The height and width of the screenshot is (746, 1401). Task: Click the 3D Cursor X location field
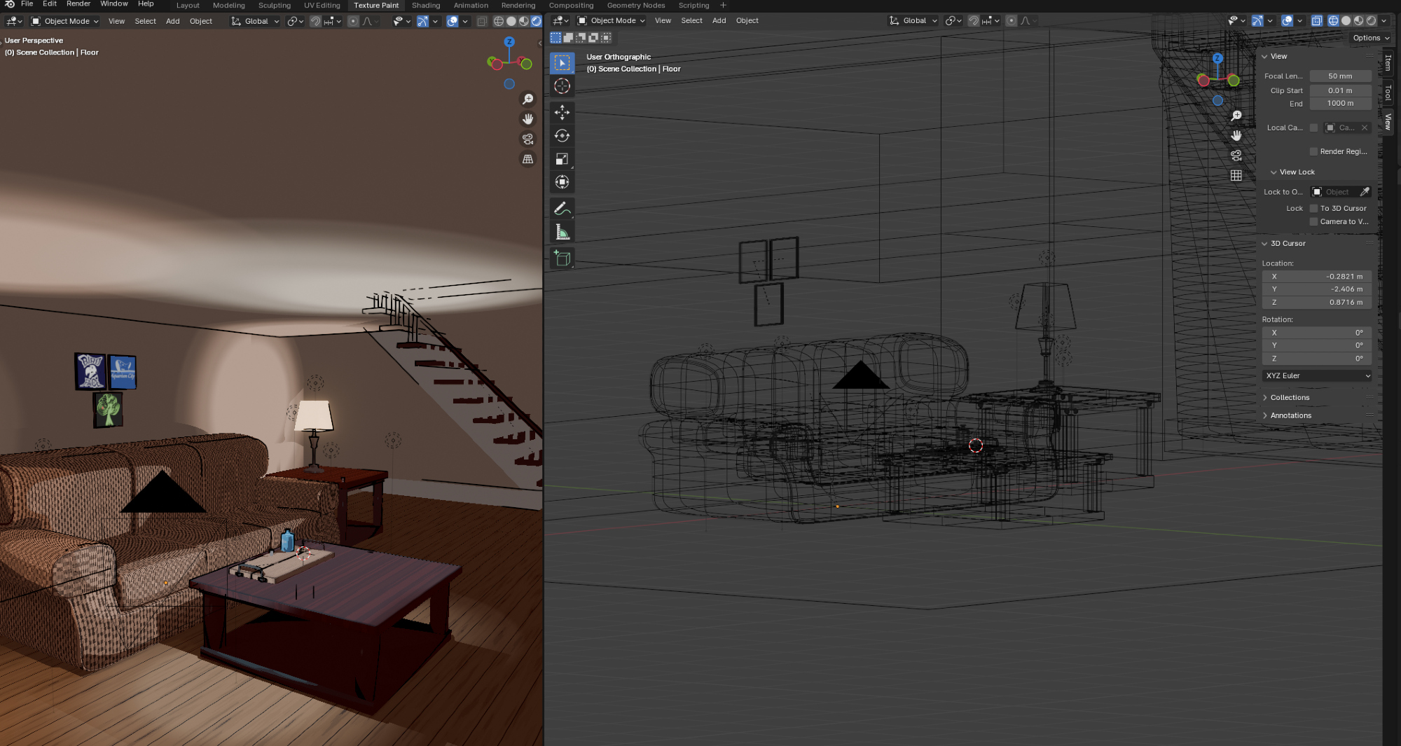click(x=1317, y=277)
